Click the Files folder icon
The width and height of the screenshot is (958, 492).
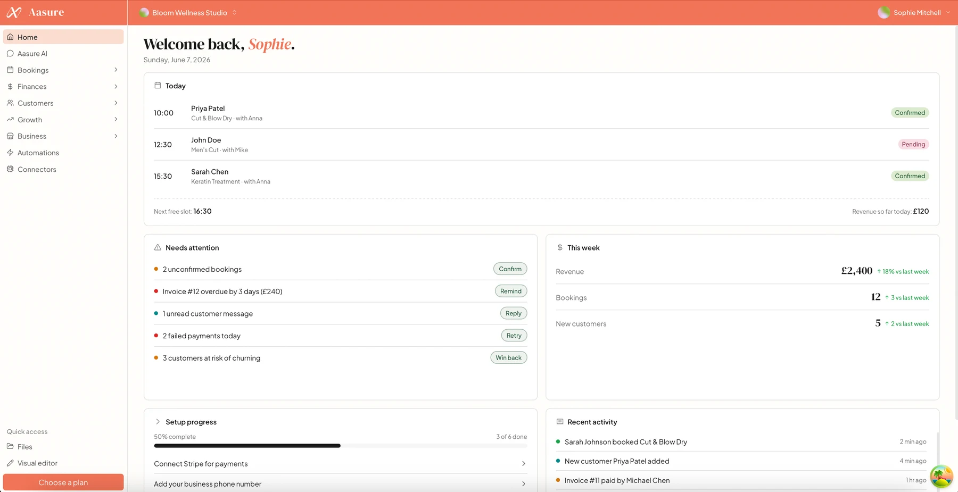pos(10,447)
